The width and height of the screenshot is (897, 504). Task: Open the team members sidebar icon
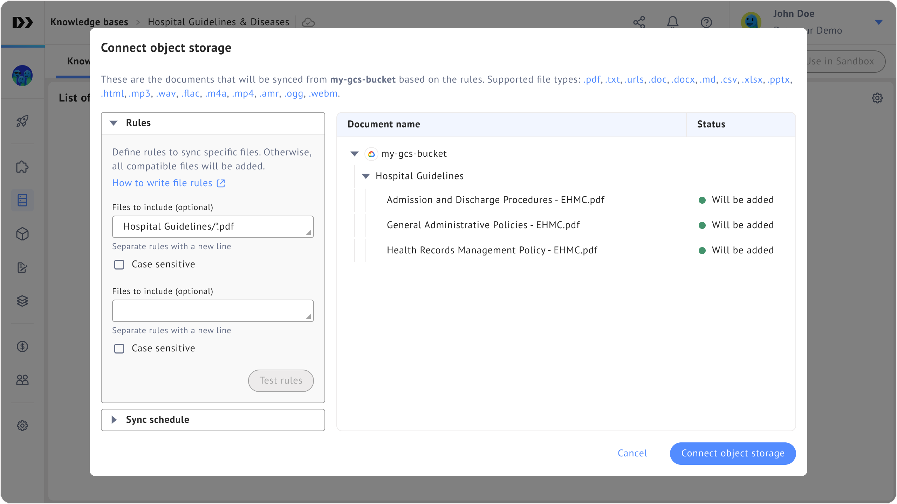pos(22,380)
